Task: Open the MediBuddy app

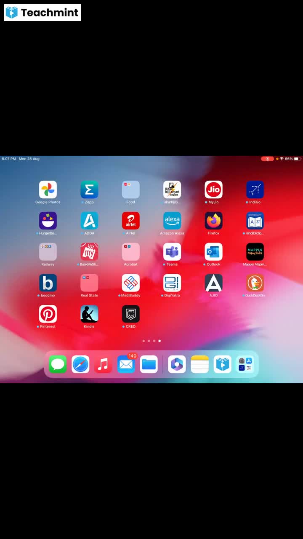Action: (x=131, y=283)
